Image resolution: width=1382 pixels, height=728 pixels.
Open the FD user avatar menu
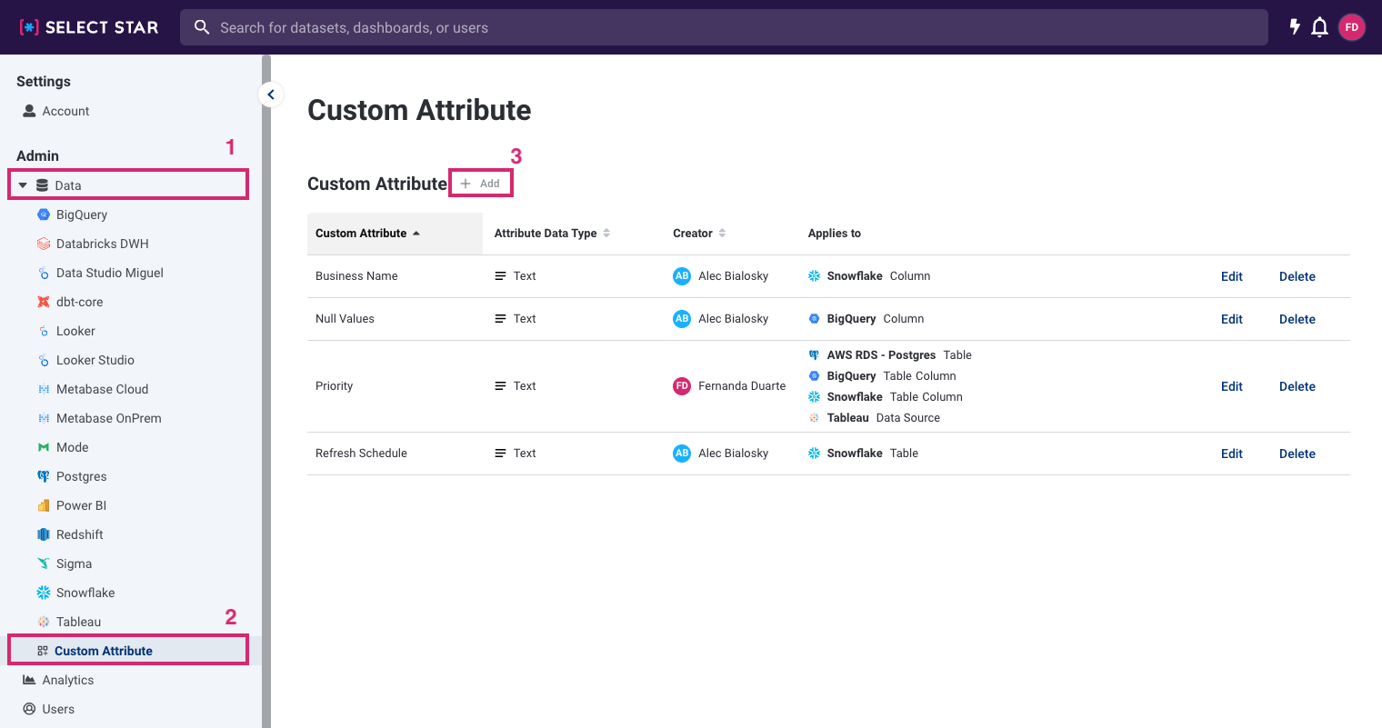point(1352,27)
